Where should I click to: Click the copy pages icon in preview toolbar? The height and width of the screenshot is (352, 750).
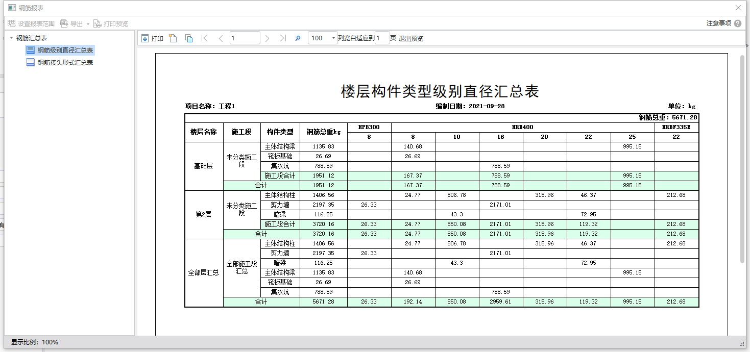coord(189,38)
